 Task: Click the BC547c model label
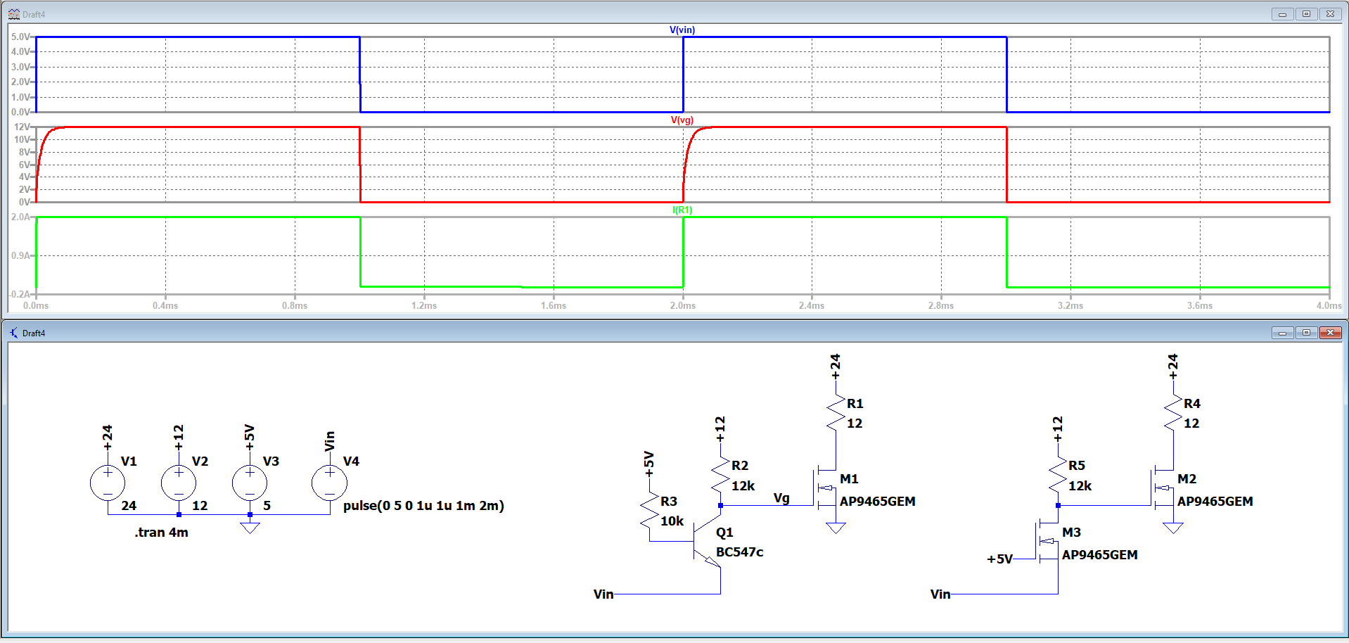coord(740,552)
